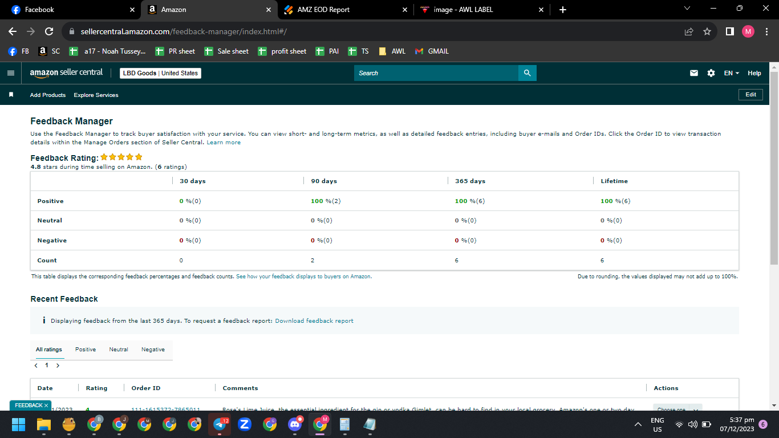Click the browser address bar URL

click(184, 31)
